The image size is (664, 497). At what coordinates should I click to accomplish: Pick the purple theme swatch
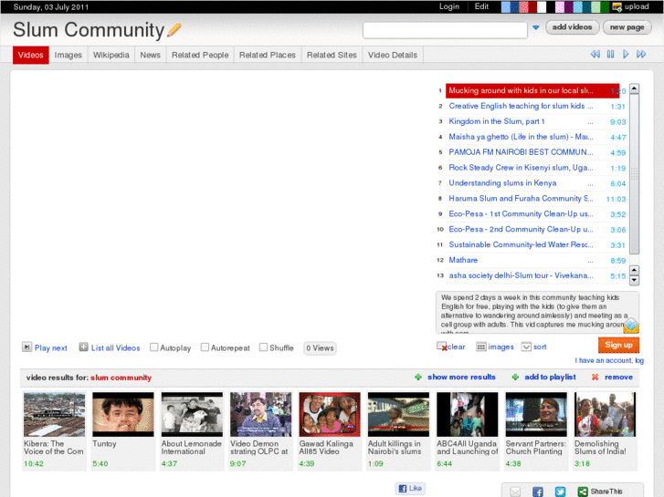pyautogui.click(x=568, y=6)
